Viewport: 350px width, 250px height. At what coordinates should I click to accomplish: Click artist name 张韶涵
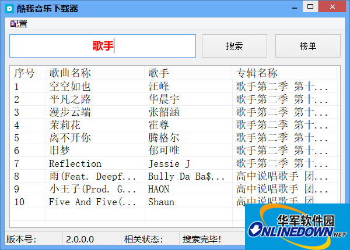164,112
